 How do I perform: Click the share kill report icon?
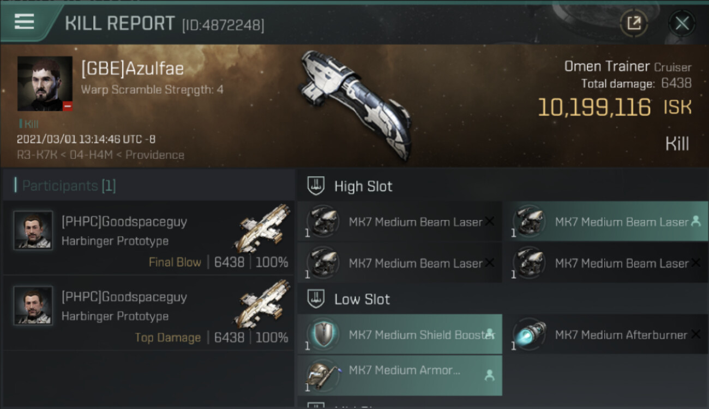click(634, 23)
